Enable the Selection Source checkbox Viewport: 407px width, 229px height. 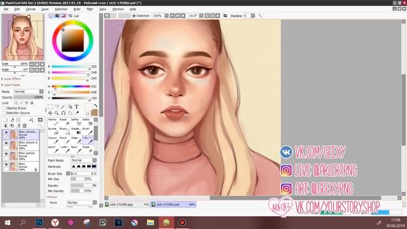pyautogui.click(x=4, y=113)
